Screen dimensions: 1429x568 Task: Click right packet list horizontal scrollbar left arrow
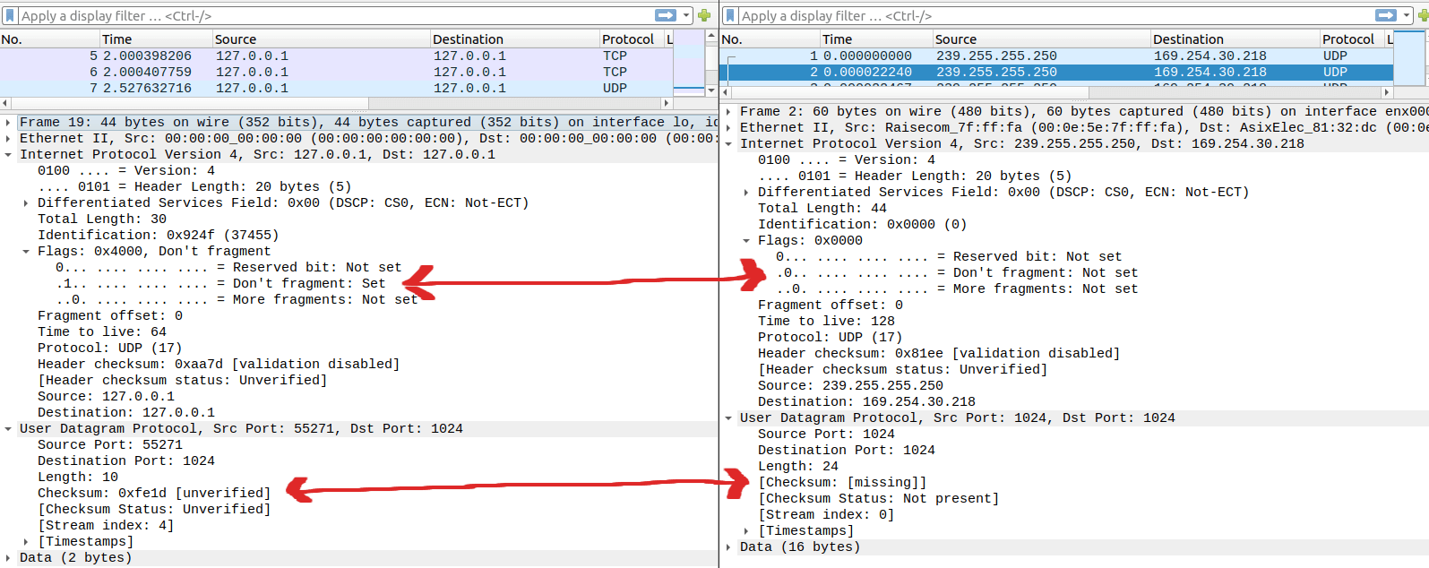(726, 92)
